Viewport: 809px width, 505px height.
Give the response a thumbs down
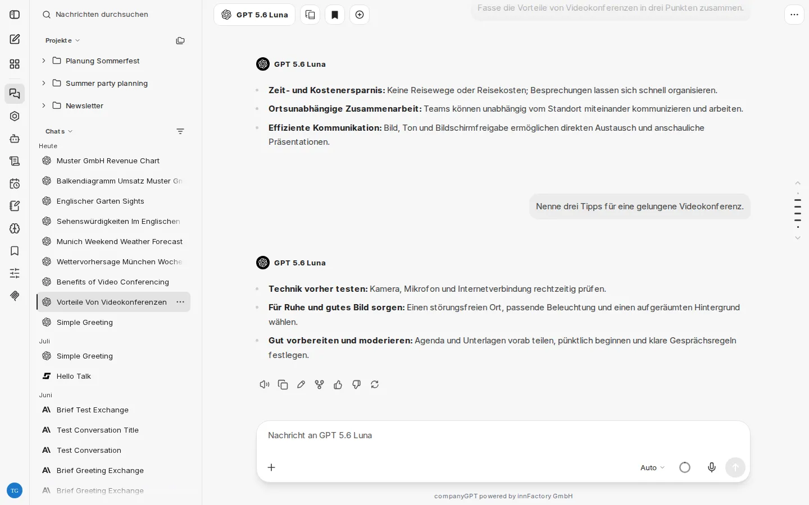coord(356,384)
